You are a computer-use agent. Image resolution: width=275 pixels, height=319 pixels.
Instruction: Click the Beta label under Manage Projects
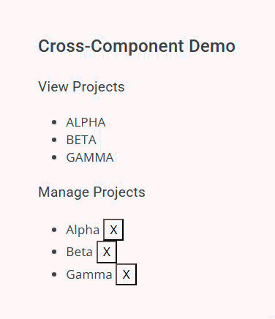80,252
